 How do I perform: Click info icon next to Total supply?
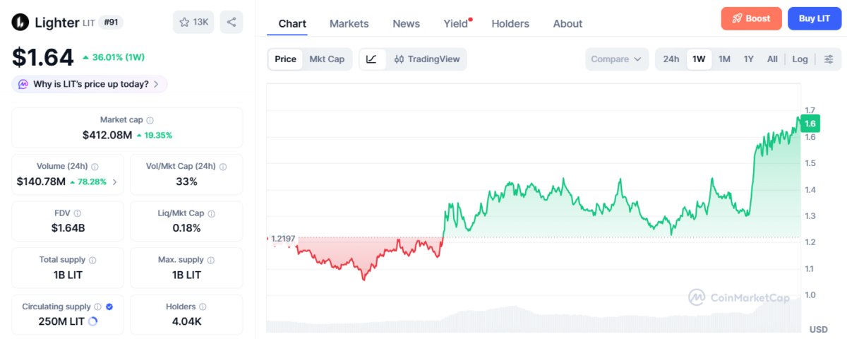click(92, 260)
